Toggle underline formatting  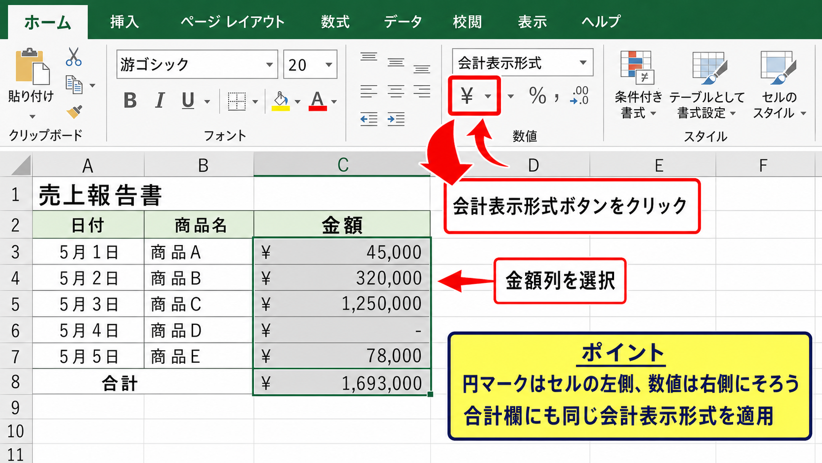click(x=188, y=101)
